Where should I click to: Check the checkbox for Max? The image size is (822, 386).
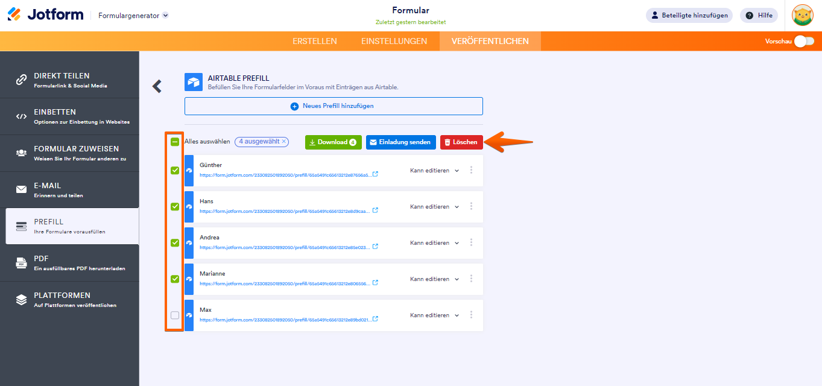pos(175,315)
